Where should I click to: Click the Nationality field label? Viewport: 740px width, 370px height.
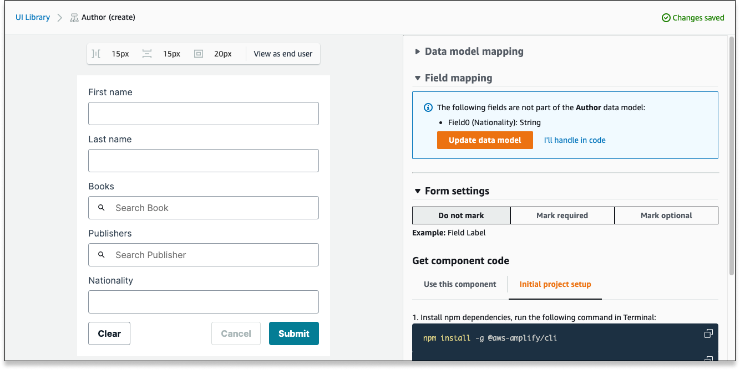[x=110, y=280]
